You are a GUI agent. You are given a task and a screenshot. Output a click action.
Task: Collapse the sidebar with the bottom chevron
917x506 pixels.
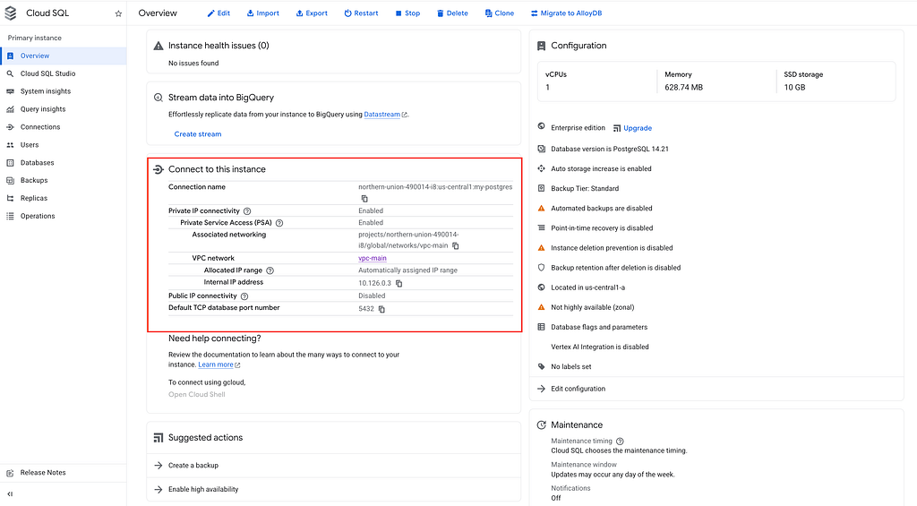[10, 494]
